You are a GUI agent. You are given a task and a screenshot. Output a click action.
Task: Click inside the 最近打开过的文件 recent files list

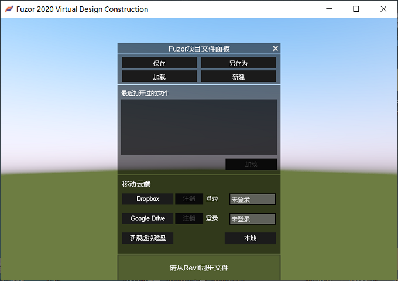[199, 127]
